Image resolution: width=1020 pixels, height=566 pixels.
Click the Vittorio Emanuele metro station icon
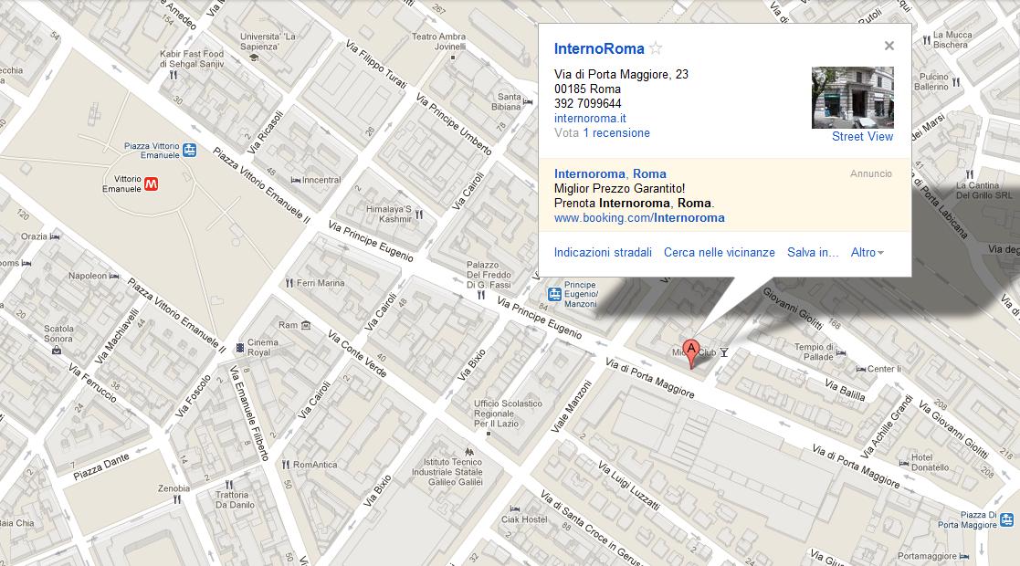pos(151,184)
